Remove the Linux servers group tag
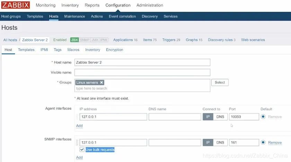Screen dimensions: 291x162 [x=101, y=82]
